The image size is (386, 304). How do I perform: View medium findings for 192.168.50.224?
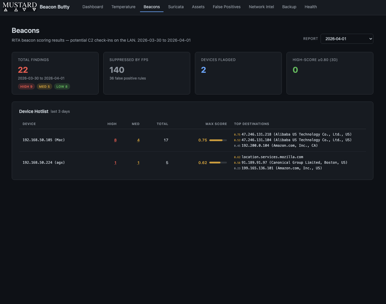coord(138,163)
